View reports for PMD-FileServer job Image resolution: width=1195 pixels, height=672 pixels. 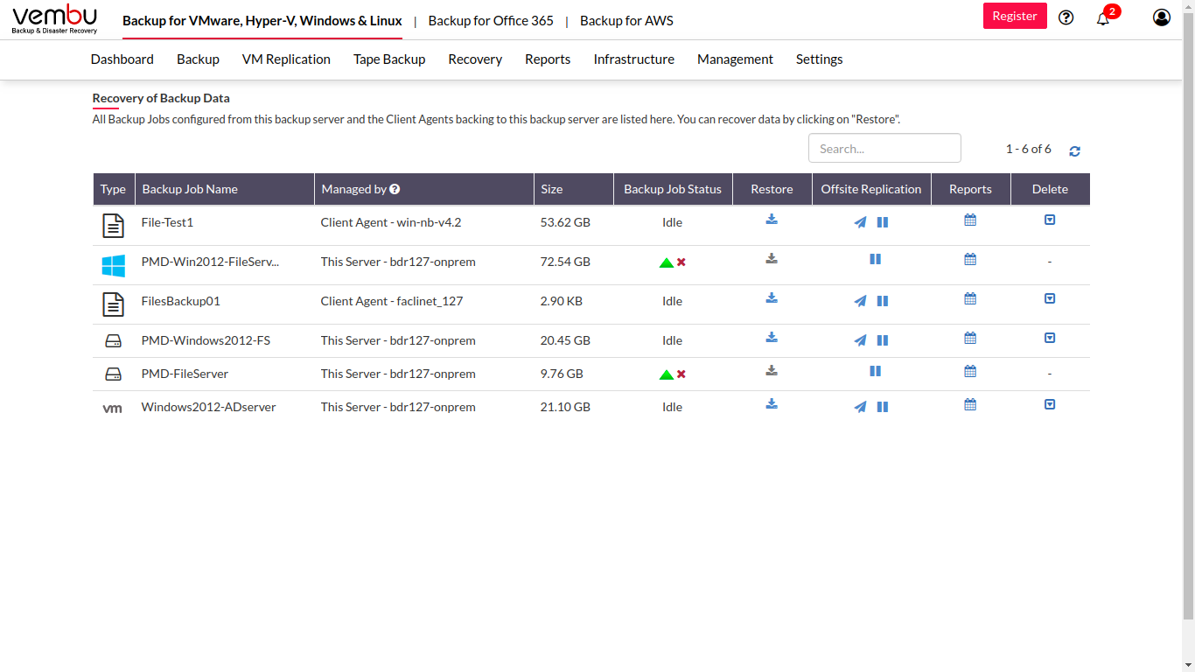click(970, 371)
